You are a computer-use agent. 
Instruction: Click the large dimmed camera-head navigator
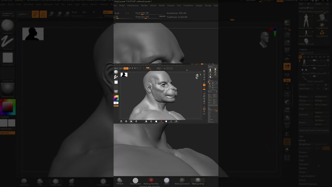click(x=264, y=39)
